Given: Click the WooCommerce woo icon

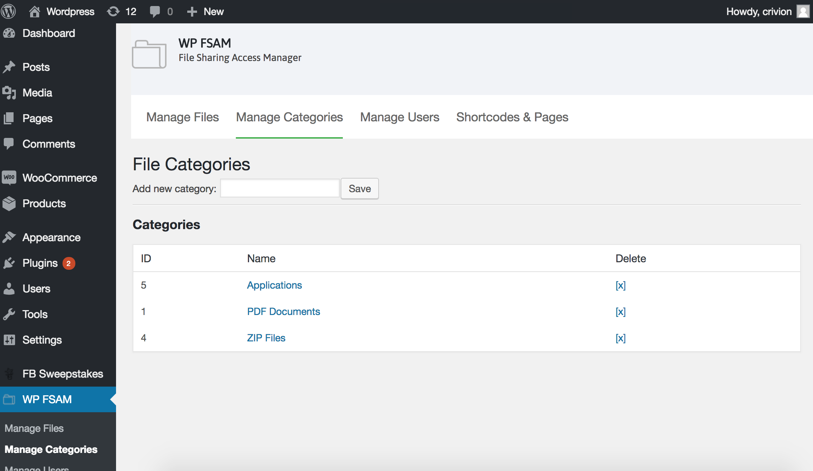Looking at the screenshot, I should tap(9, 177).
